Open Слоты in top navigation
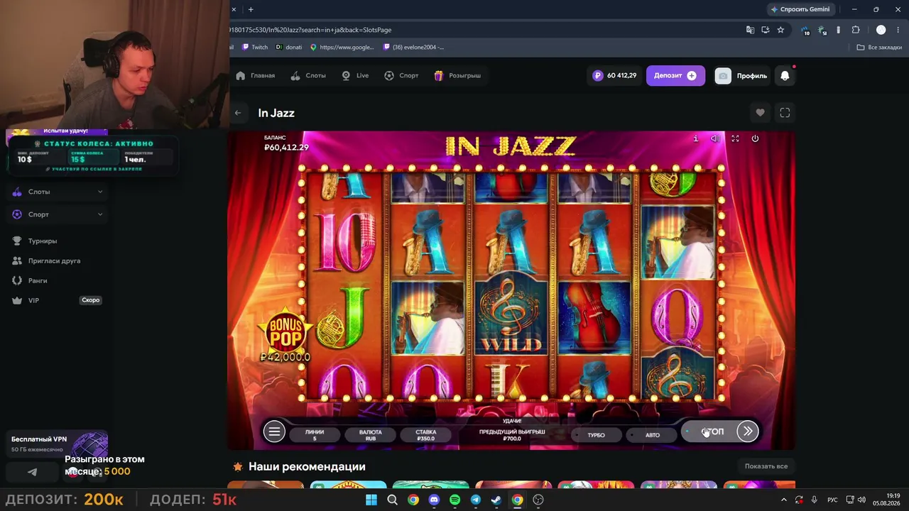This screenshot has width=909, height=511. [x=308, y=76]
